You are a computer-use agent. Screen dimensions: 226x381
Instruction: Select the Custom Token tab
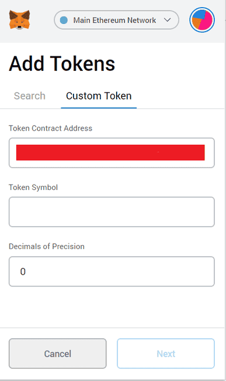99,96
